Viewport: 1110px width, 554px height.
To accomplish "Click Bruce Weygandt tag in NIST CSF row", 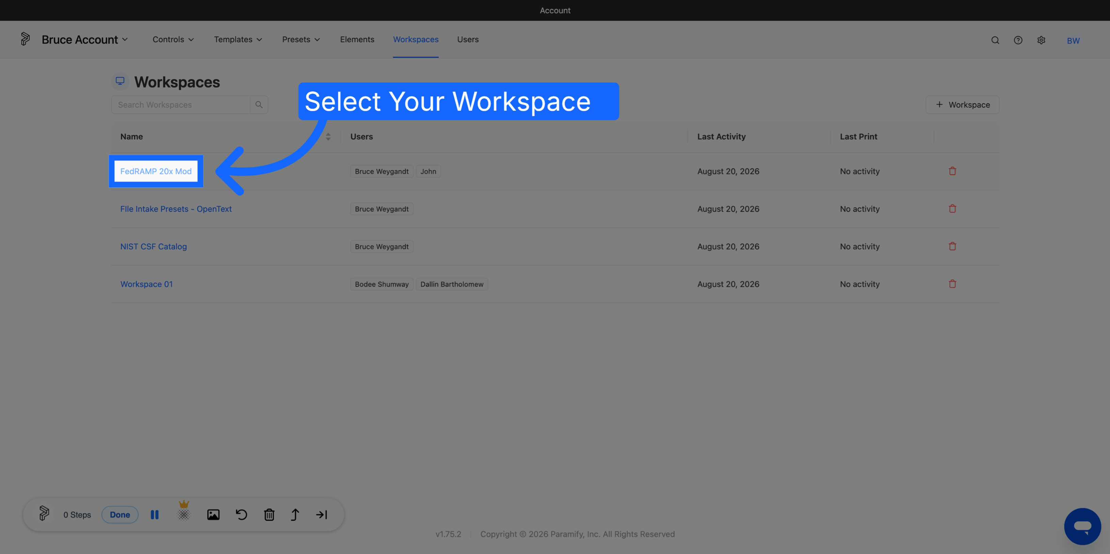I will [x=382, y=246].
